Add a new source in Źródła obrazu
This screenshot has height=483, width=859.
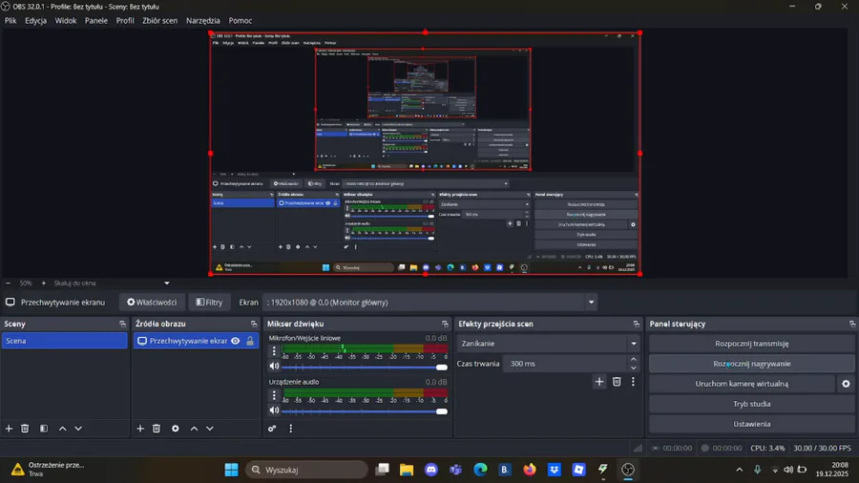pos(140,429)
